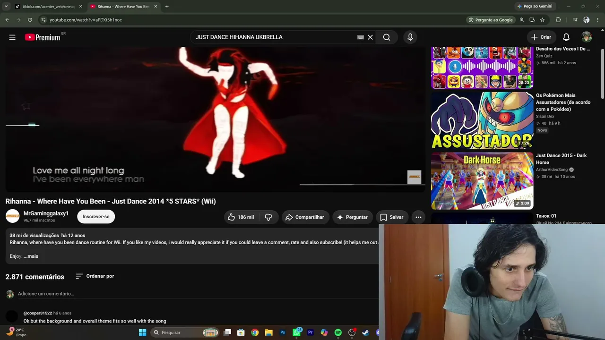Screen dimensions: 605x340
Task: Open the Chrome extensions puzzle icon
Action: 558,20
